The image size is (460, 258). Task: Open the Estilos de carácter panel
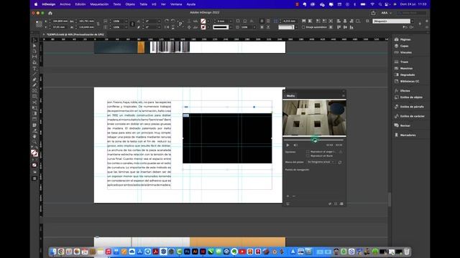coord(412,116)
